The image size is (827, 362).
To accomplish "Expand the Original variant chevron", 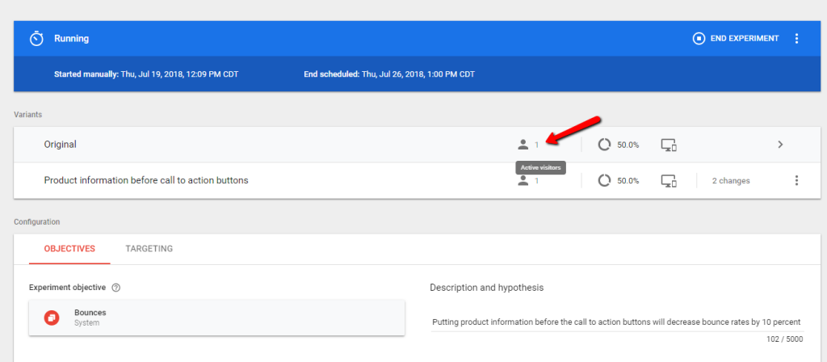I will click(x=780, y=145).
